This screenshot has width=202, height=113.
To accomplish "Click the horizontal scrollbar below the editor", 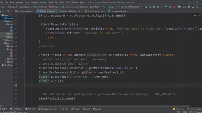I will (114, 106).
